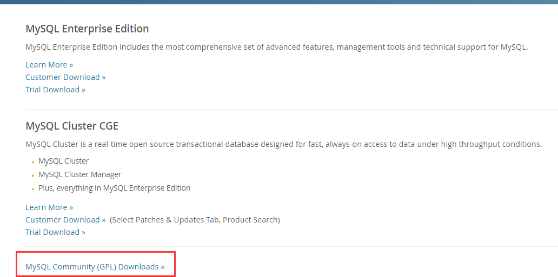
Task: Click the "MySQL Cluster Manager" bullet item
Action: [79, 174]
